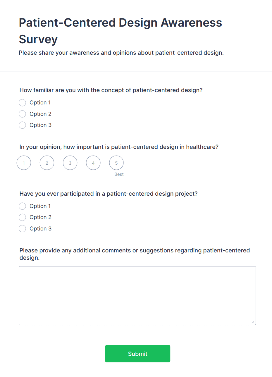This screenshot has height=377, width=272.
Task: Click the Option 3 label under participation question
Action: click(x=41, y=228)
